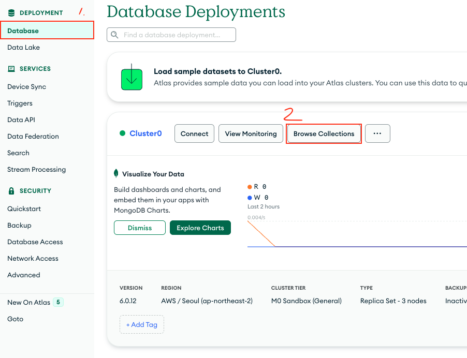The width and height of the screenshot is (467, 358).
Task: Click the Services monitor icon
Action: pyautogui.click(x=11, y=69)
